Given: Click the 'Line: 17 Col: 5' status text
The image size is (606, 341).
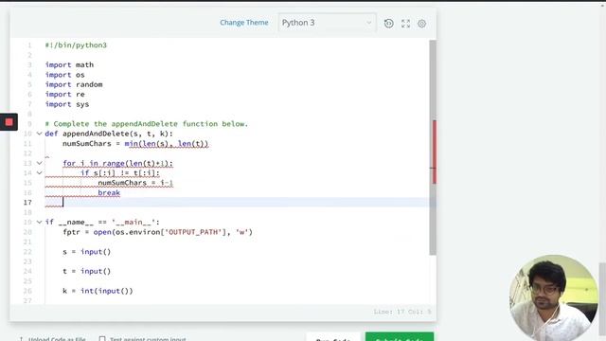Looking at the screenshot, I should (402, 312).
